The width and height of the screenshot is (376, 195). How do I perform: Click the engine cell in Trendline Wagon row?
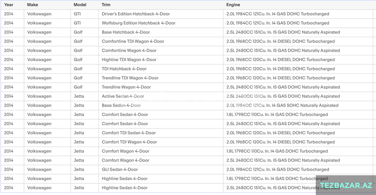pyautogui.click(x=283, y=87)
